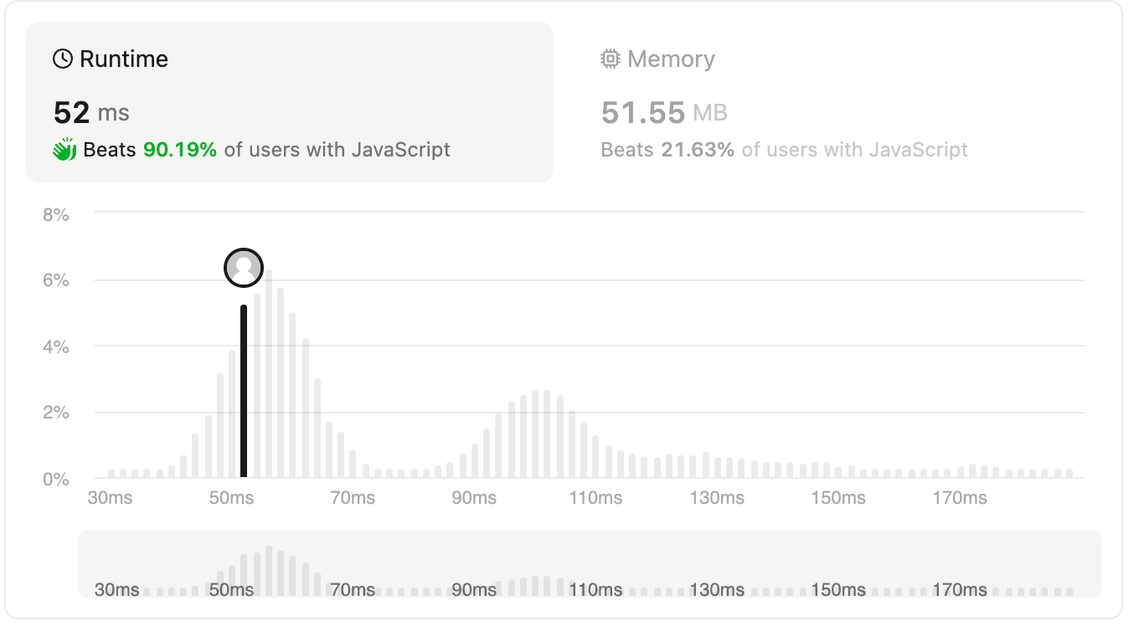Click the tallest histogram bar near 56ms
Image resolution: width=1139 pixels, height=626 pixels.
269,373
